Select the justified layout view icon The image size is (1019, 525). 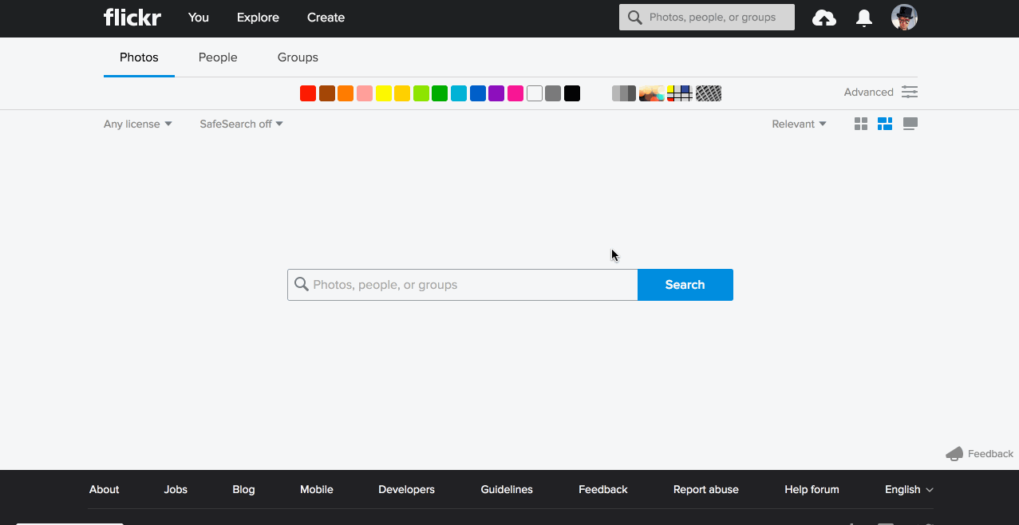(884, 124)
